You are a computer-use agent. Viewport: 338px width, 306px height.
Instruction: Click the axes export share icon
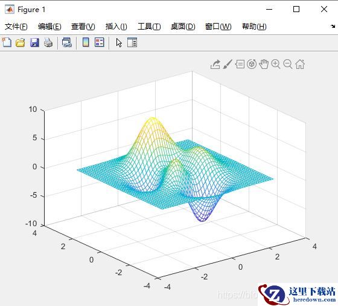[215, 64]
